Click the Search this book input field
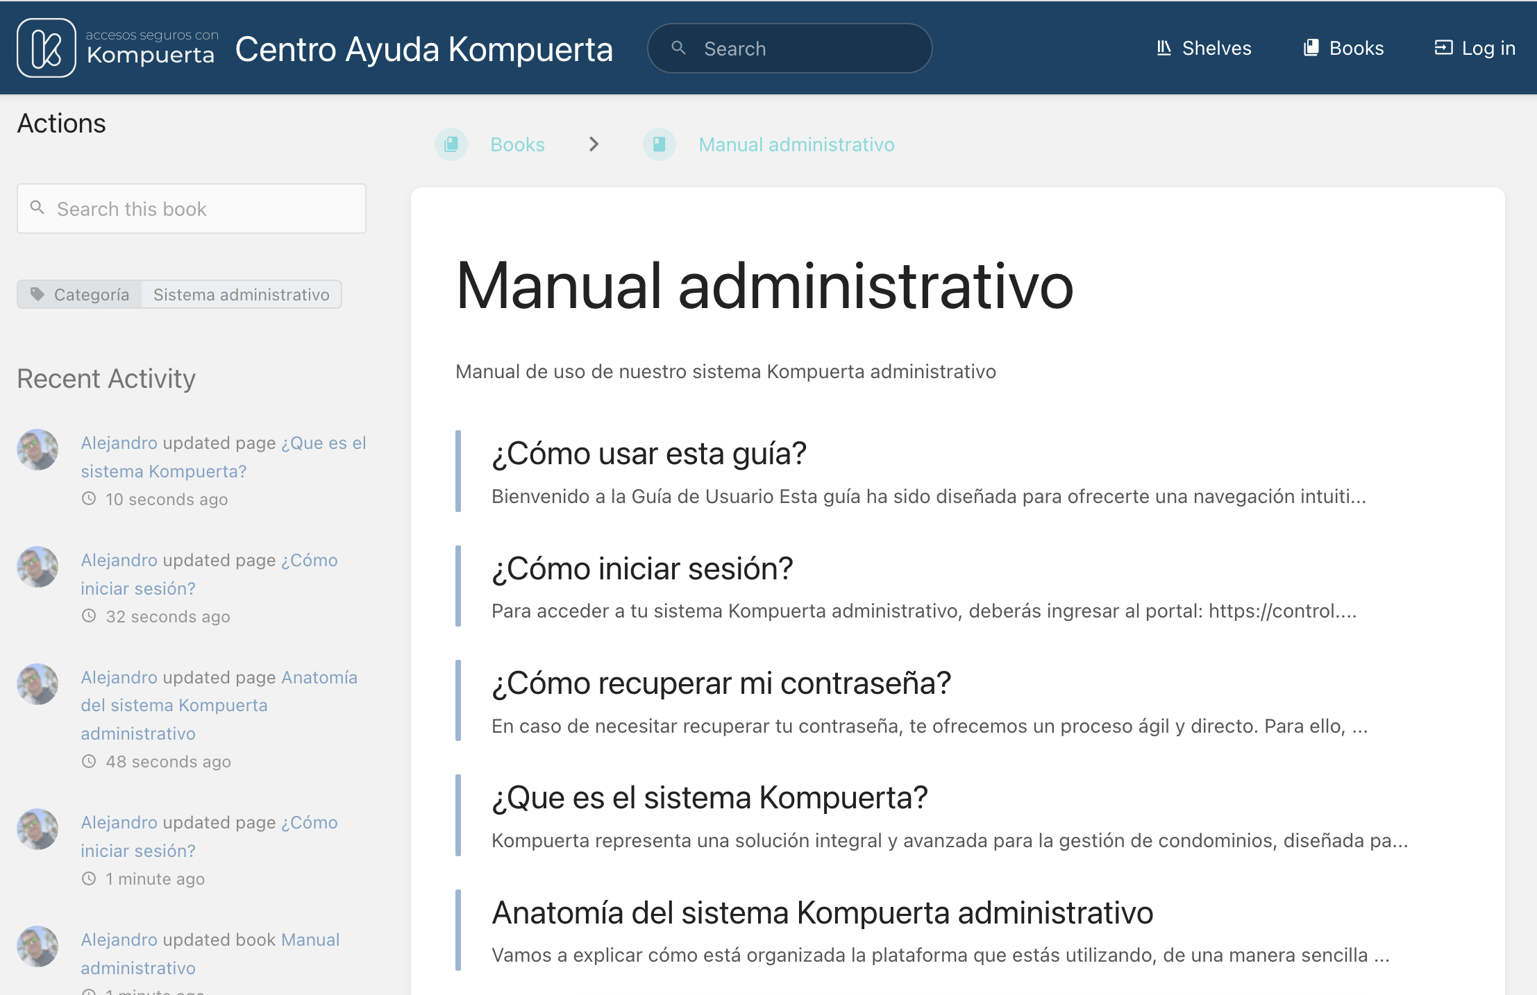1537x995 pixels. [x=190, y=210]
